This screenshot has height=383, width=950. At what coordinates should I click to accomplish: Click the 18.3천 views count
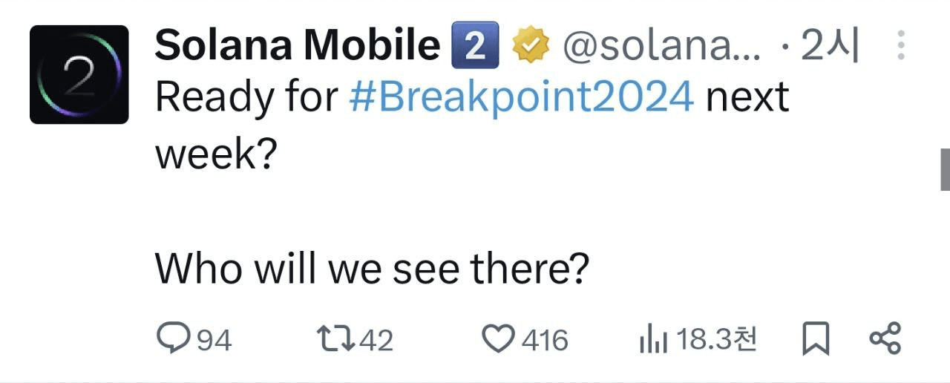pyautogui.click(x=717, y=340)
